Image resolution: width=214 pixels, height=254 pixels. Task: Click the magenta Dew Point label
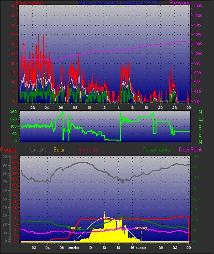coord(190,150)
